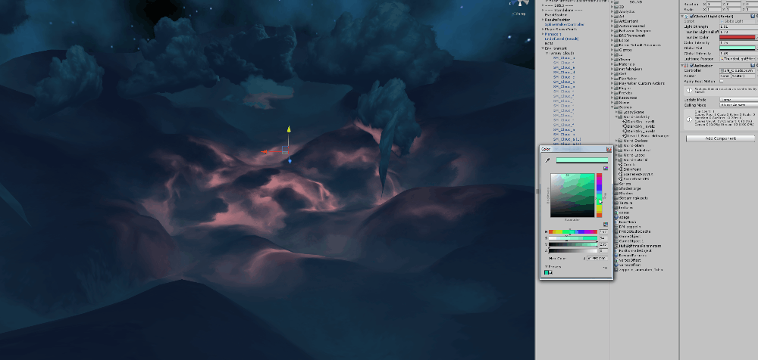Select the DarkSky_Level1 scene asset icon
This screenshot has width=758, height=360.
625,122
